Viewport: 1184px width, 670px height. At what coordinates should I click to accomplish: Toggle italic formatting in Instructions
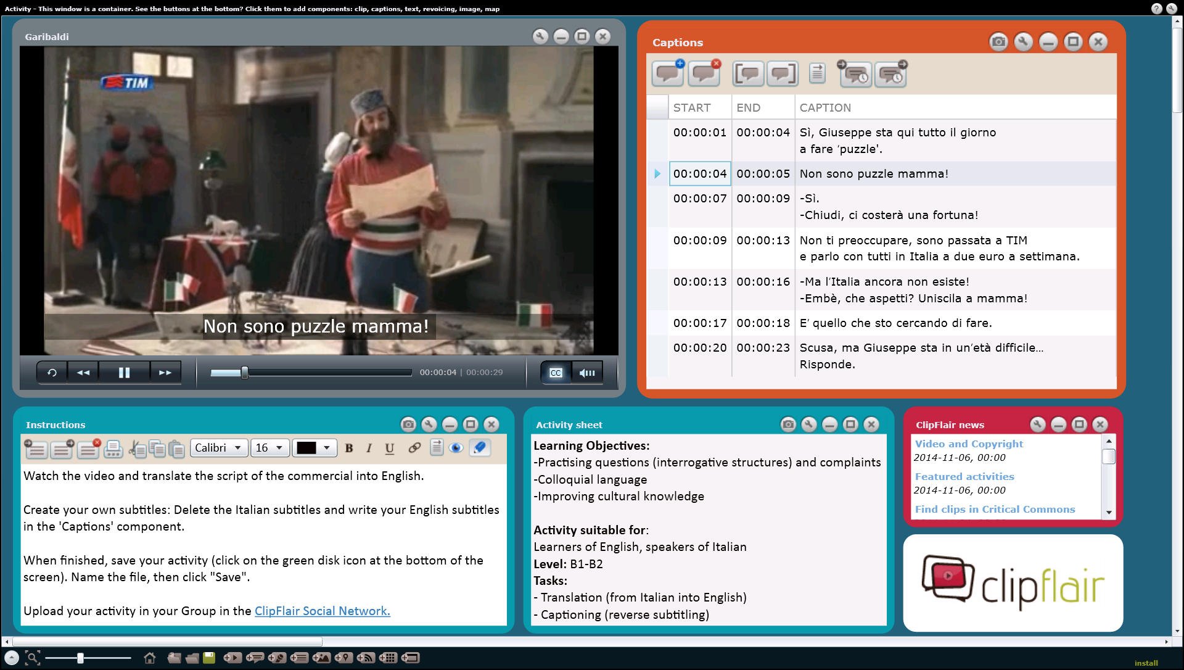click(369, 449)
